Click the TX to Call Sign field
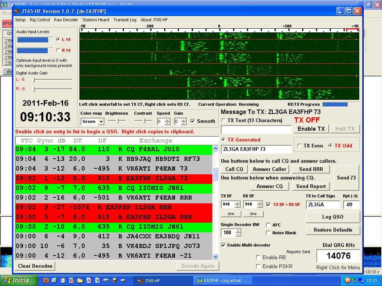The height and width of the screenshot is (286, 382). (x=323, y=204)
